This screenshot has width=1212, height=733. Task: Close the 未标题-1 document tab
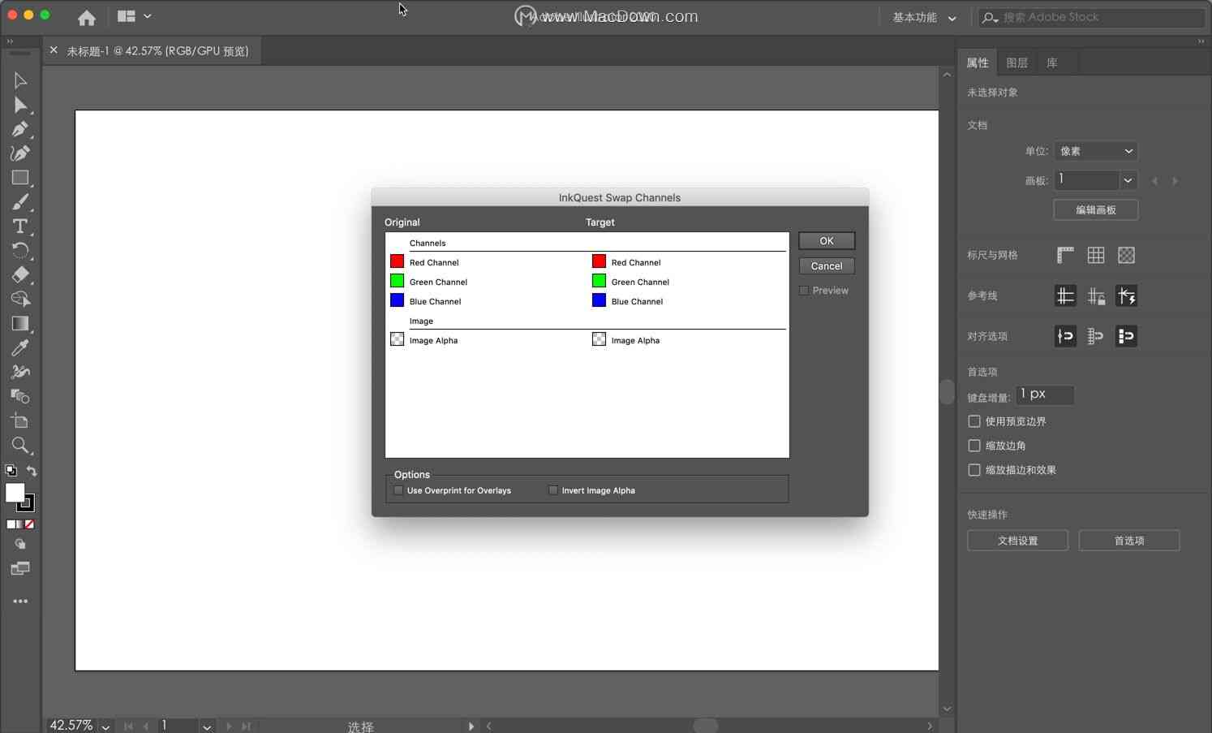pyautogui.click(x=54, y=50)
